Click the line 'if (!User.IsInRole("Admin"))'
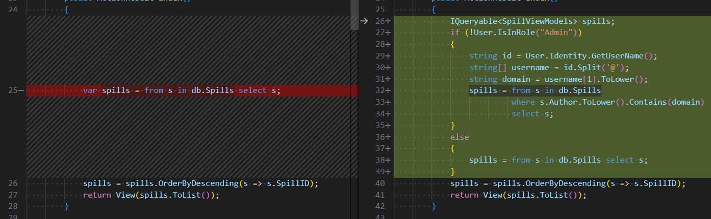This screenshot has width=711, height=219. [516, 33]
